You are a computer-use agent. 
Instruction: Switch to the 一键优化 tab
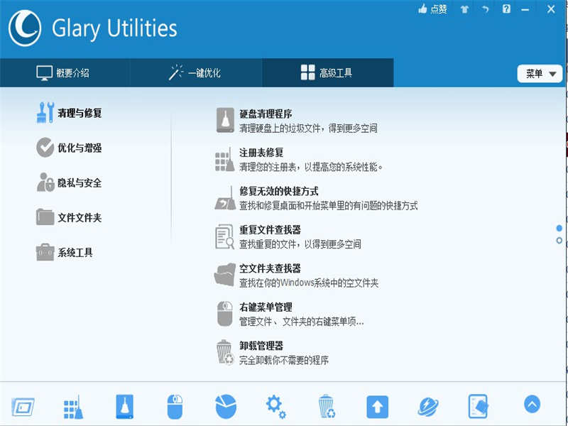coord(195,73)
